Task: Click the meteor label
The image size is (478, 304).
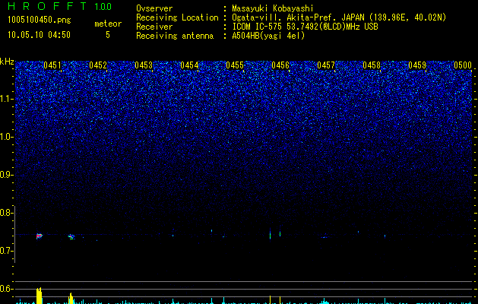Action: (108, 24)
